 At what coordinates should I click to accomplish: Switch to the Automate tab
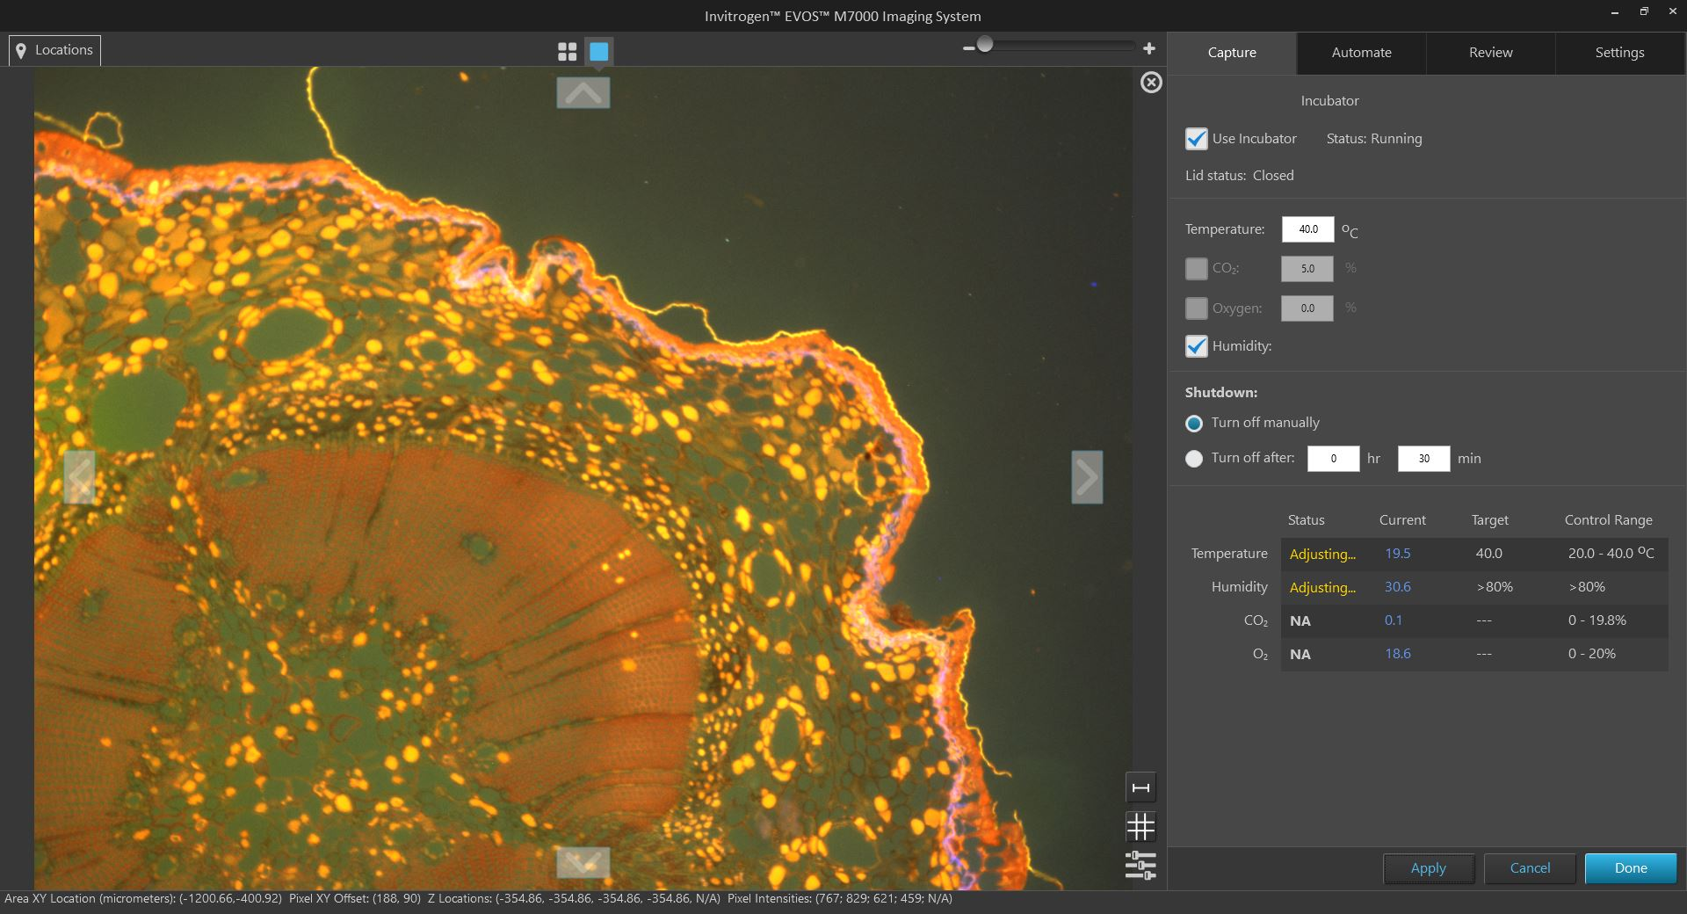(x=1361, y=53)
